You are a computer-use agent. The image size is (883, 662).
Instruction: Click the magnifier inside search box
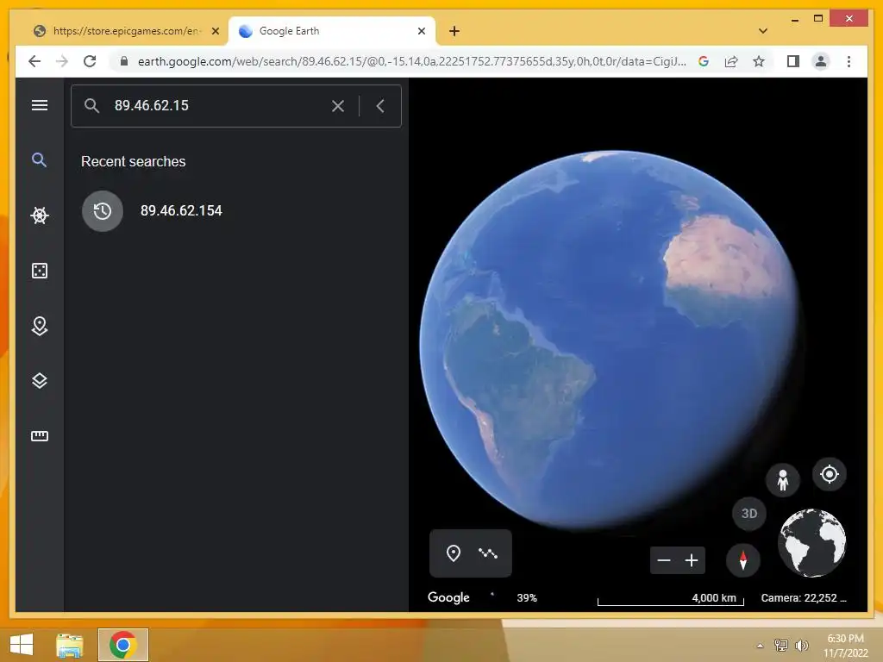pyautogui.click(x=91, y=106)
